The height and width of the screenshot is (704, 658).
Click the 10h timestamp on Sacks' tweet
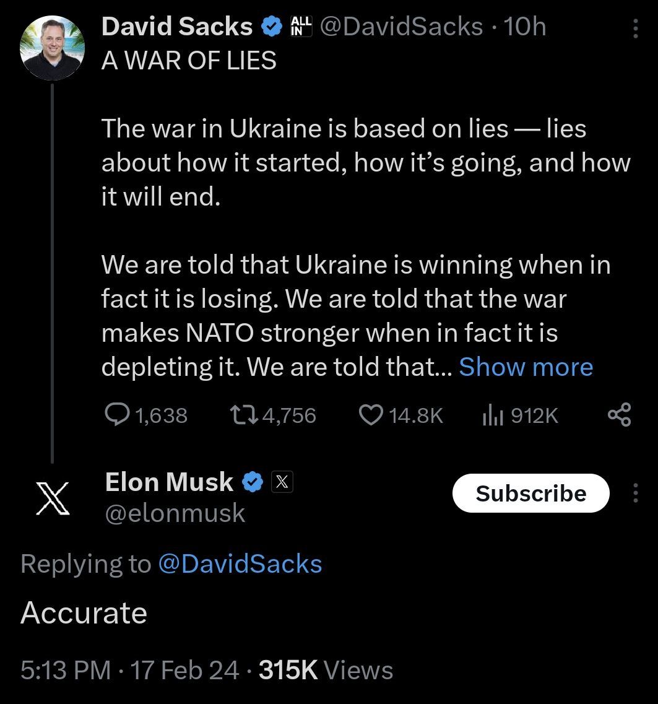[x=525, y=27]
